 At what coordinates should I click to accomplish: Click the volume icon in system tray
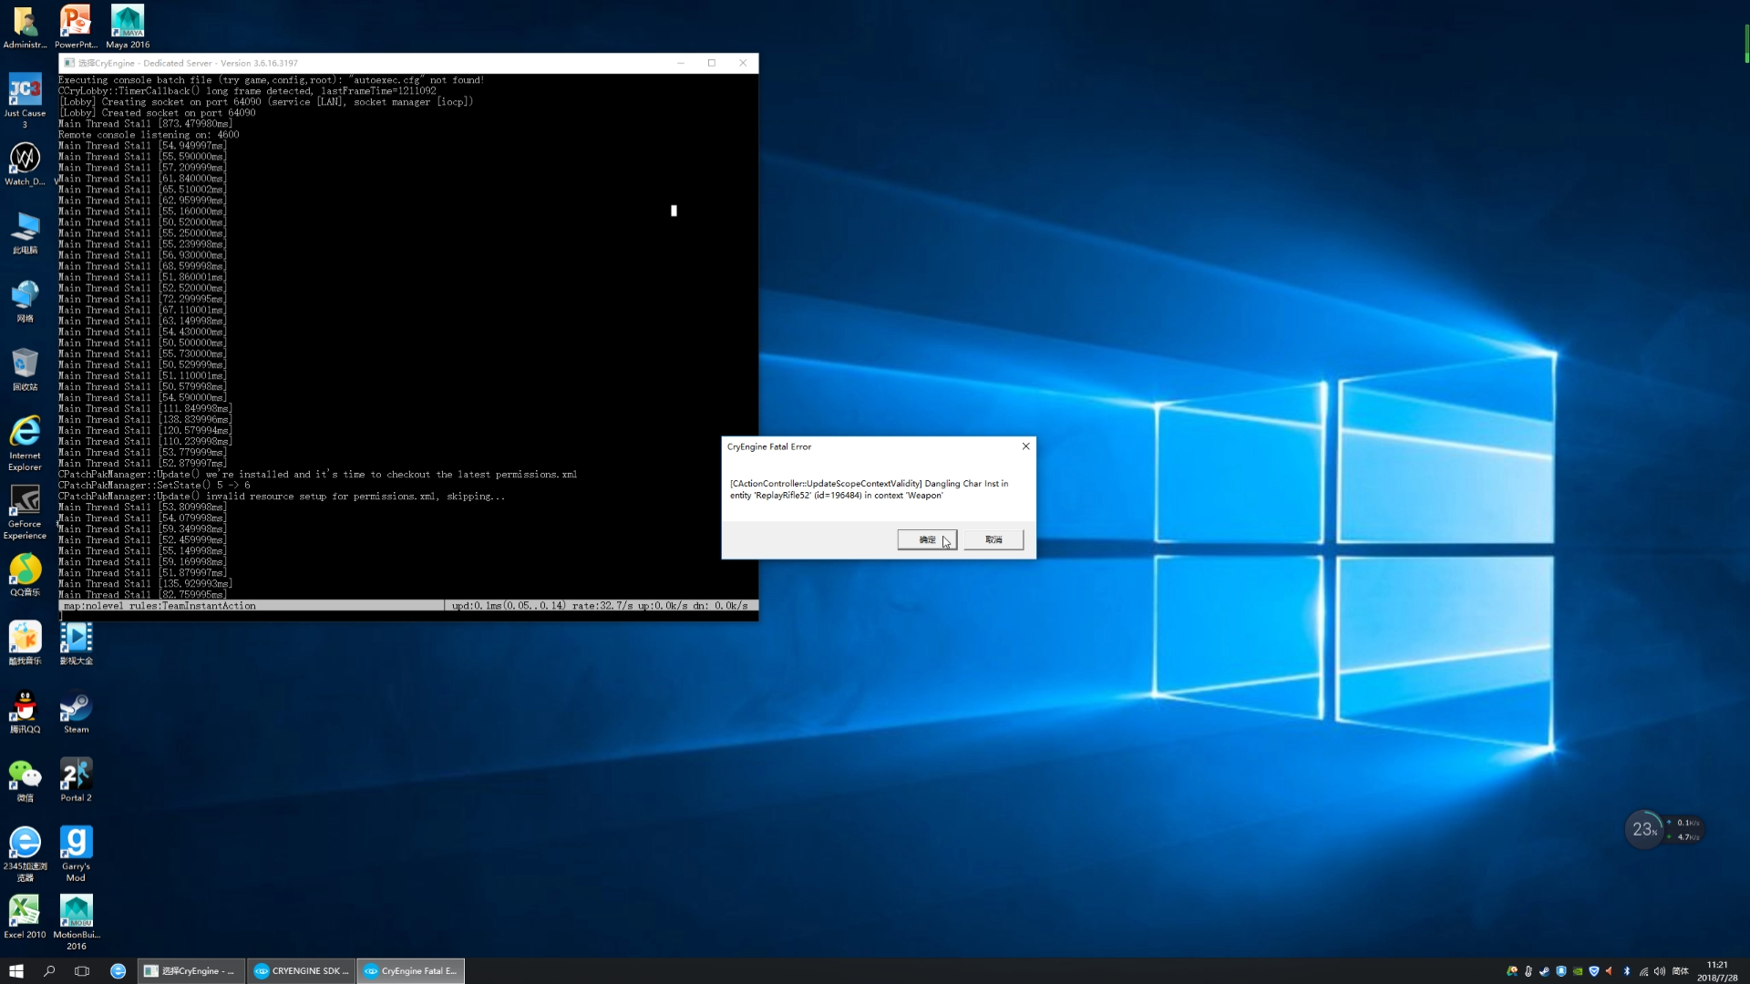[1660, 971]
